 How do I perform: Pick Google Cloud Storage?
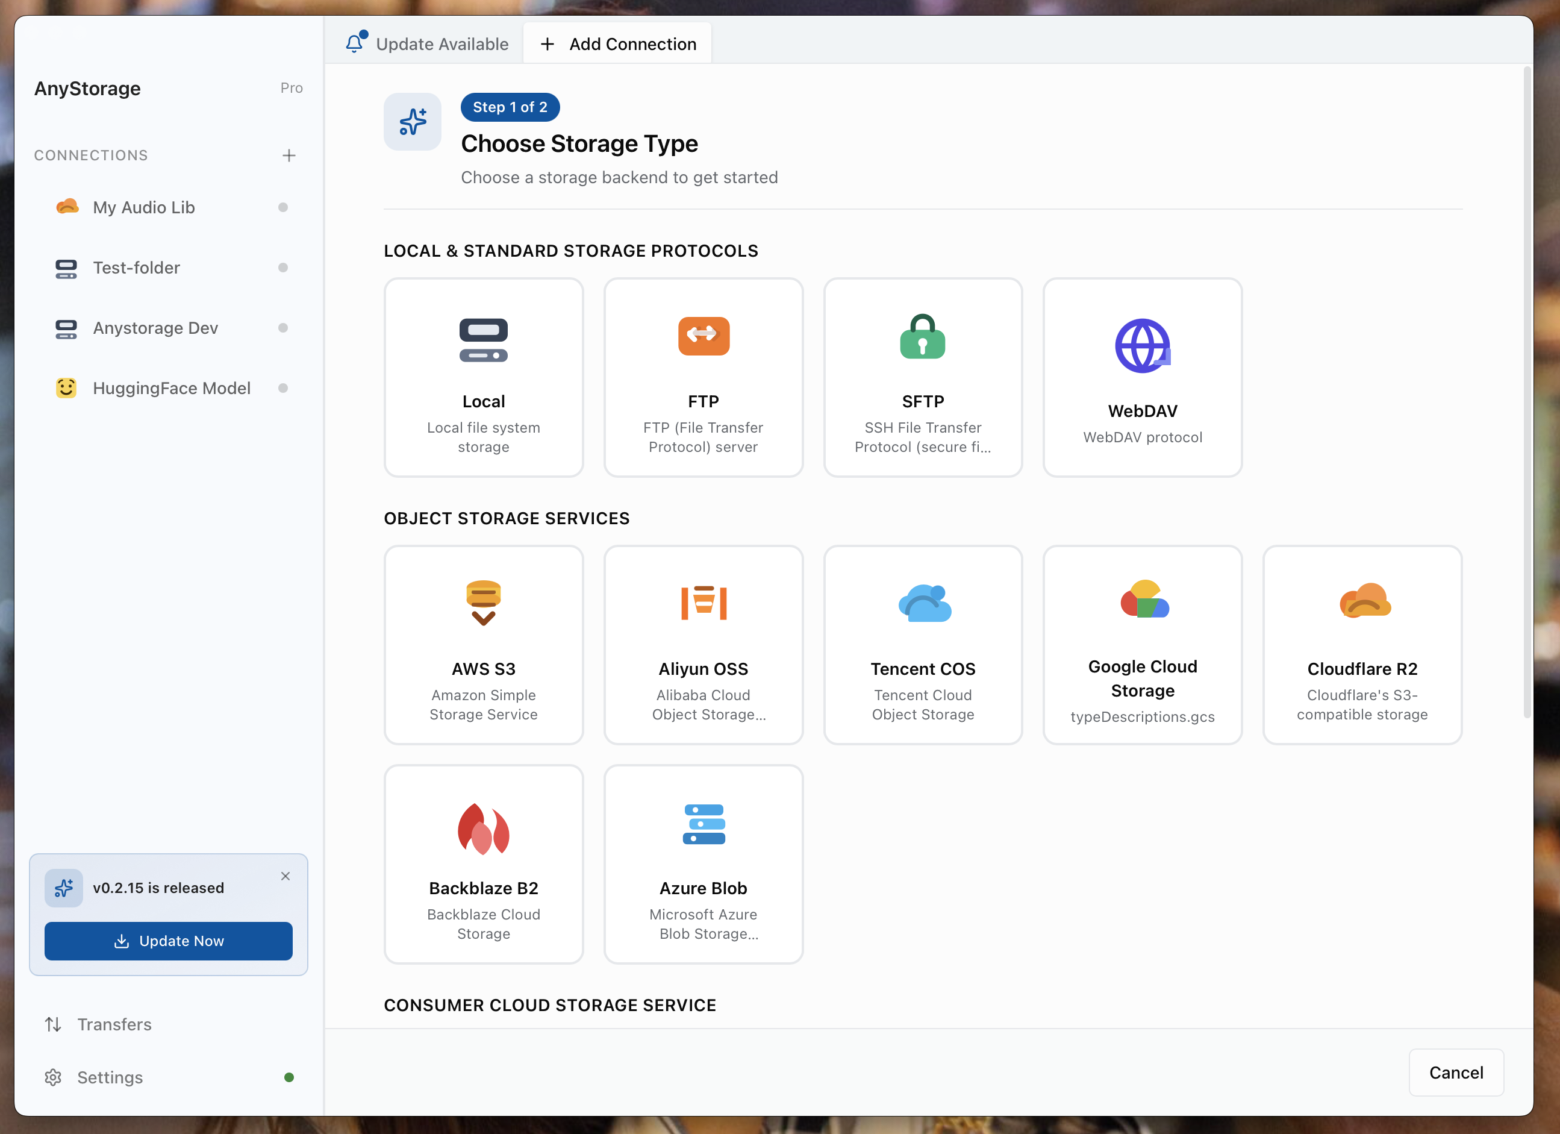coord(1142,645)
